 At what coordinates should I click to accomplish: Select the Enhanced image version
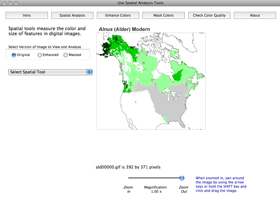coord(39,55)
